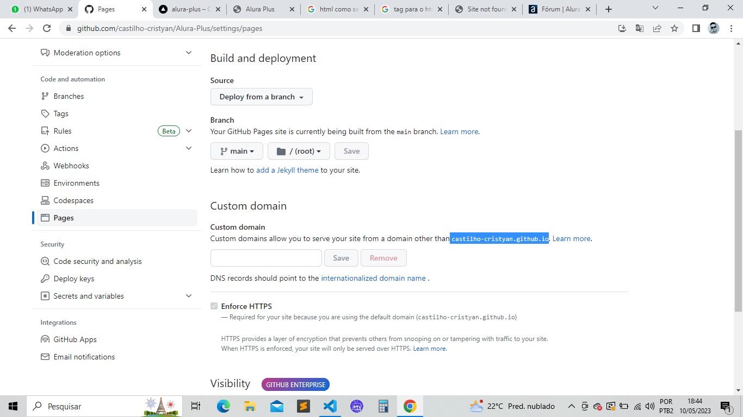The height and width of the screenshot is (417, 743).
Task: Open Chrome three-dot menu
Action: click(731, 28)
